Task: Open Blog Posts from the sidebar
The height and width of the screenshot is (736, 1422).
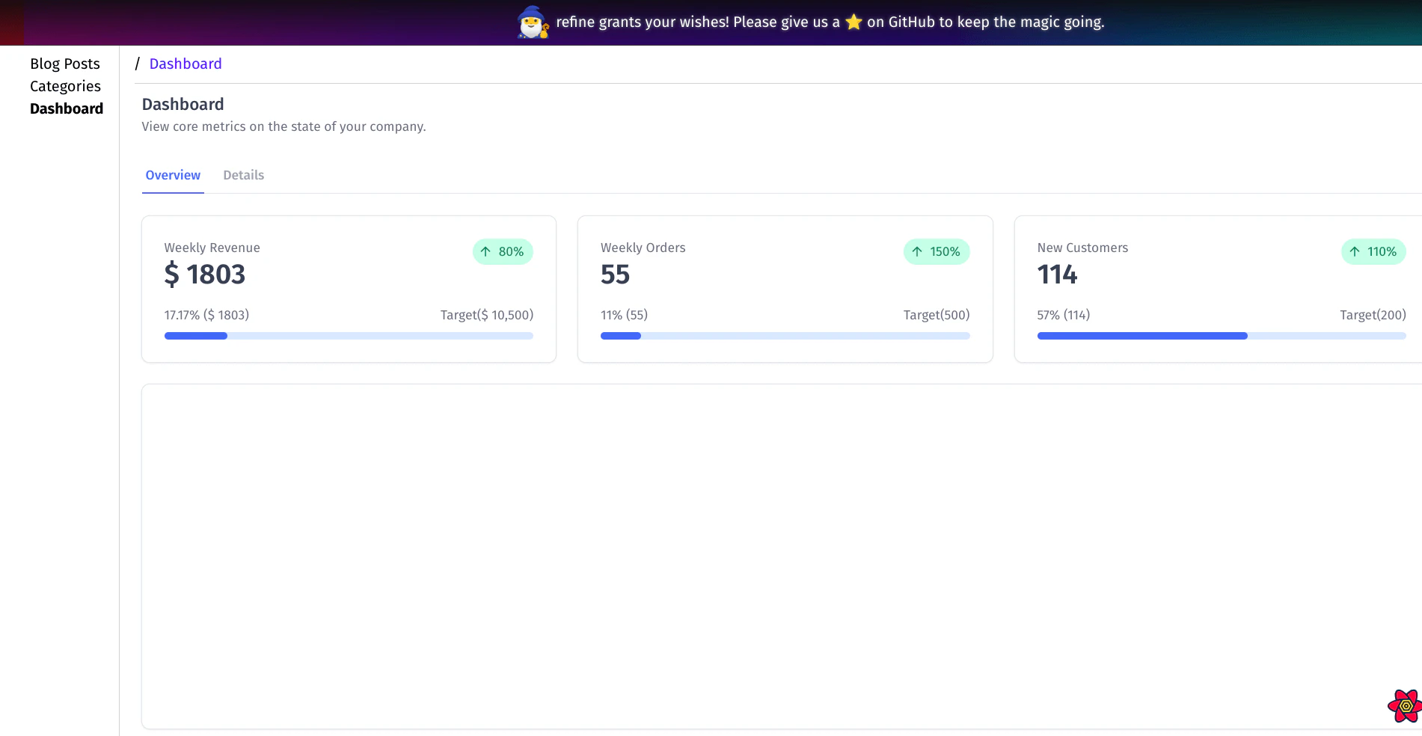Action: pyautogui.click(x=65, y=64)
